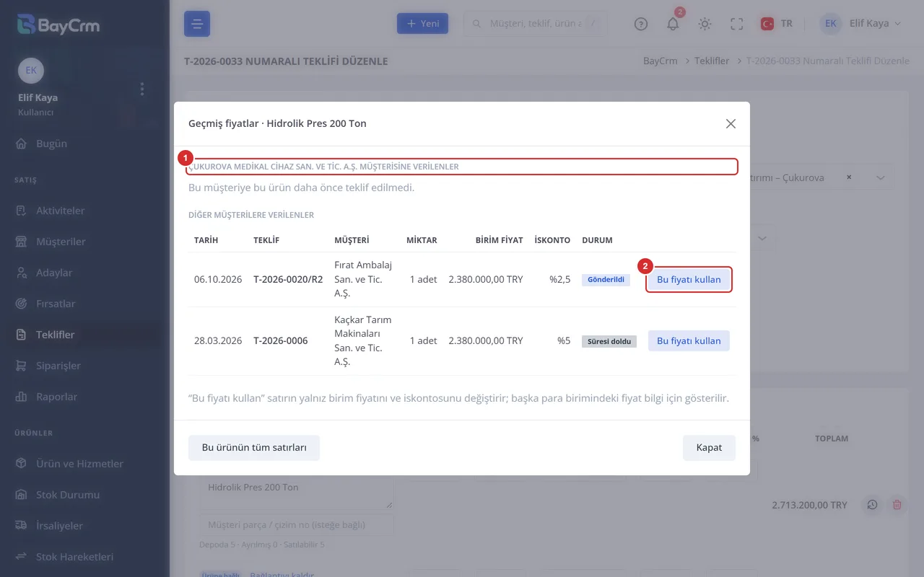Click Bu ürünün tüm satırları button

coord(254,448)
